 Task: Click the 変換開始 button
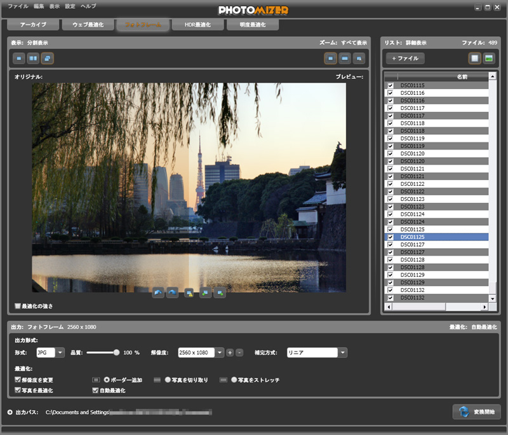coord(477,412)
